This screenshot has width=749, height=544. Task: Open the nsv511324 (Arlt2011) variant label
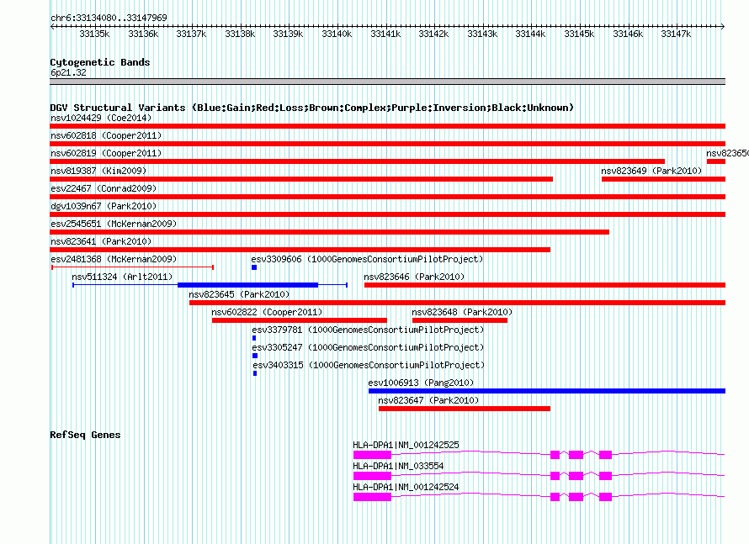point(122,277)
